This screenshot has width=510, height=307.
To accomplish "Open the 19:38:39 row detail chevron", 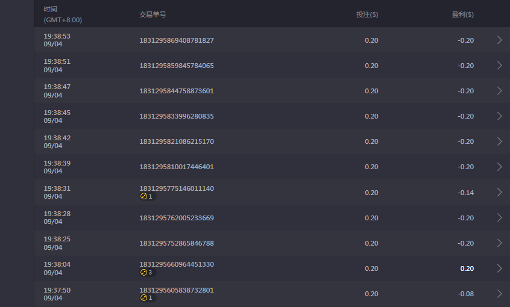I will coord(499,167).
